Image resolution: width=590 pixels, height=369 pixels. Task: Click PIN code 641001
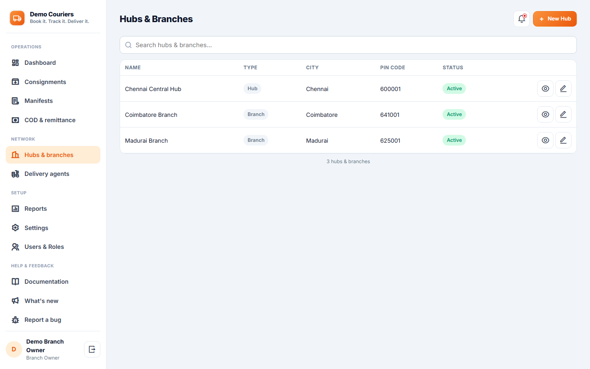[390, 115]
